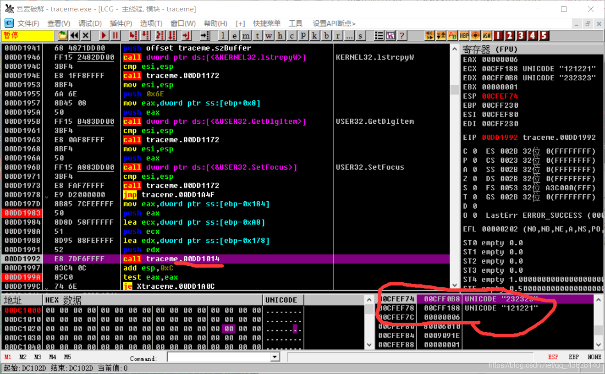
Task: Show Handles via 'h' button
Action: pyautogui.click(x=280, y=36)
